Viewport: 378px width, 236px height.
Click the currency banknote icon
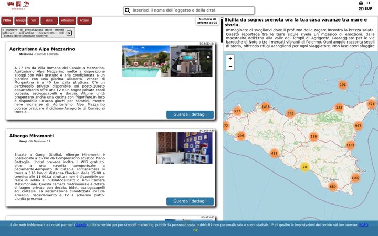tap(361, 9)
